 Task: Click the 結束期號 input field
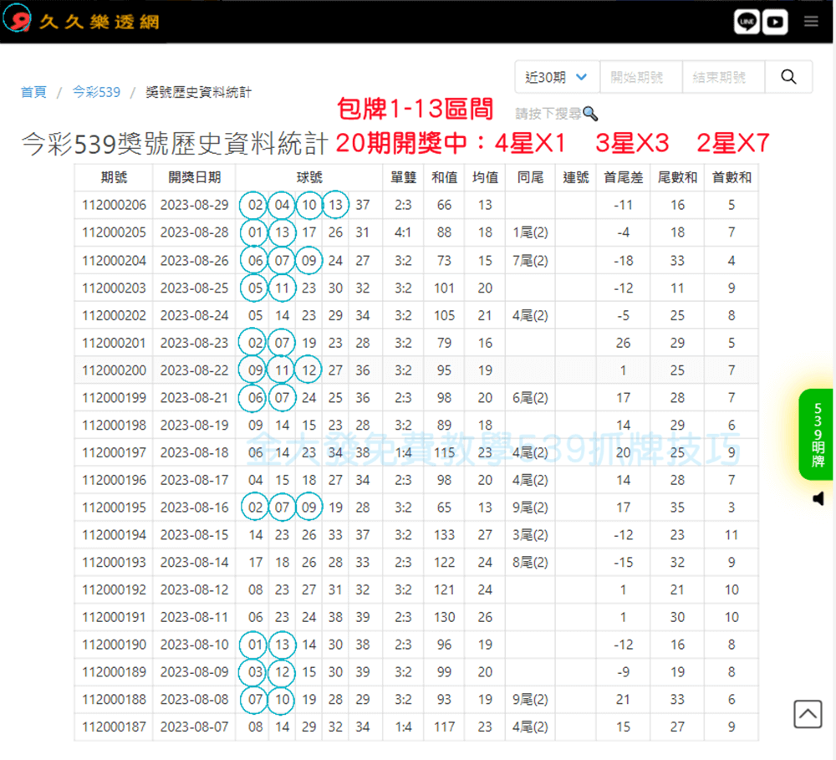click(723, 77)
